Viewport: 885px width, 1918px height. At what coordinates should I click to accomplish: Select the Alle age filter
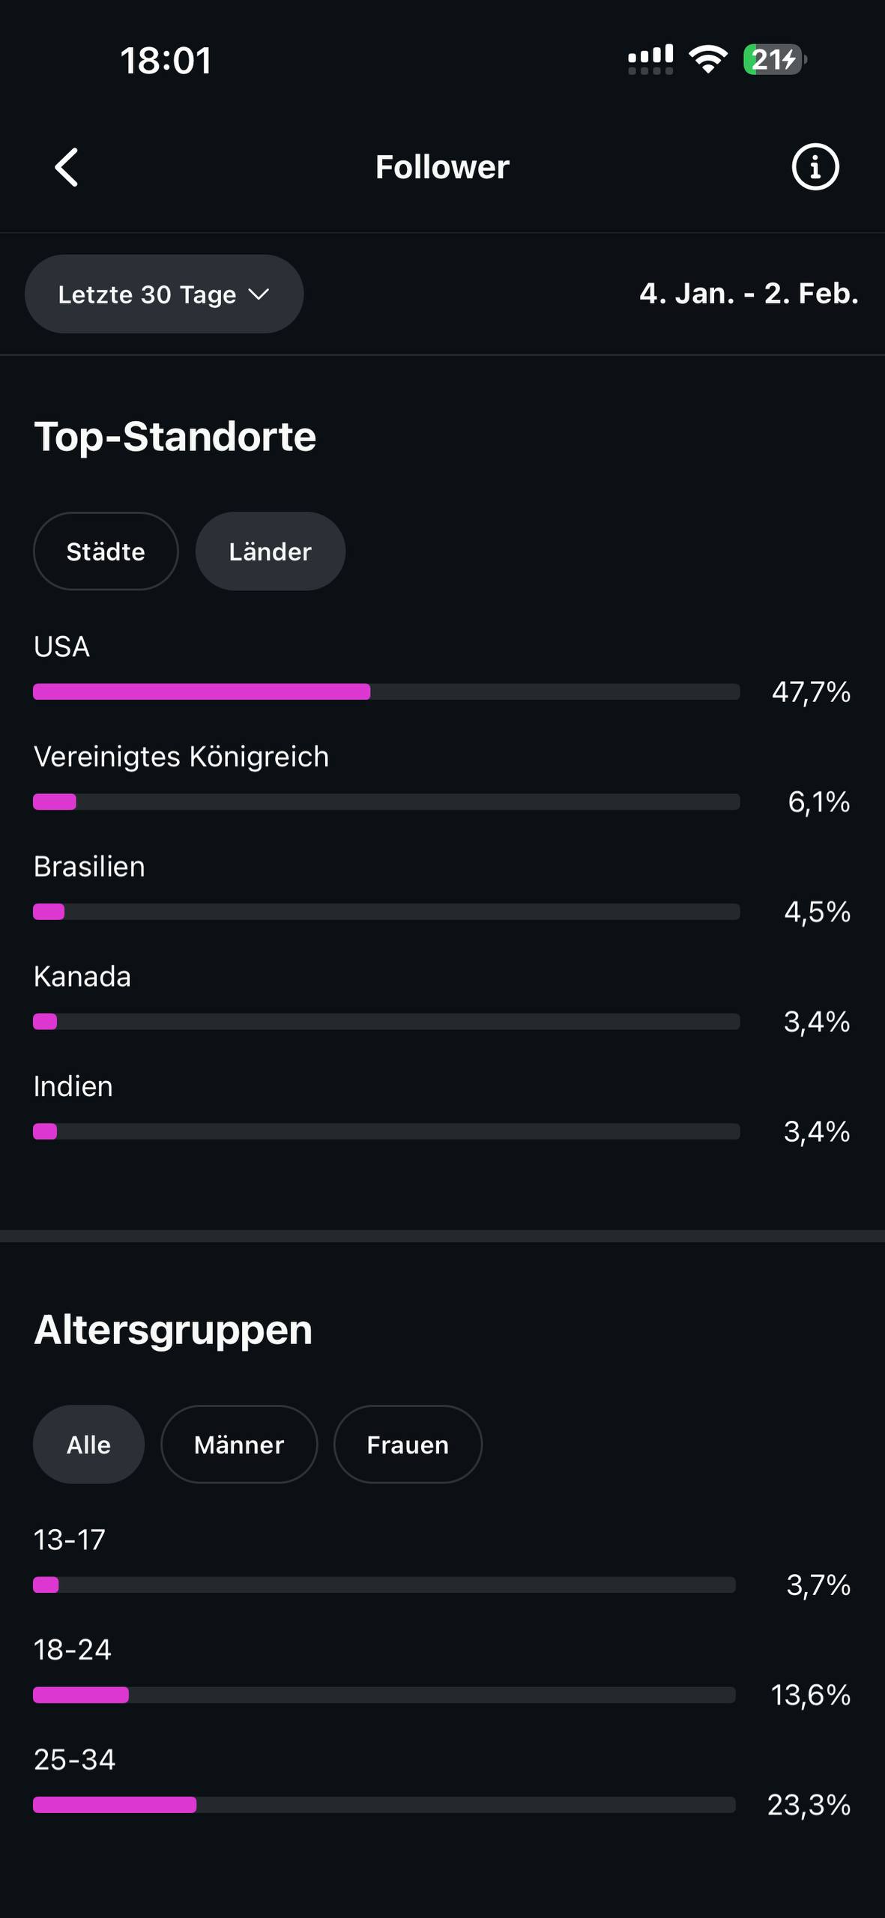(x=88, y=1444)
